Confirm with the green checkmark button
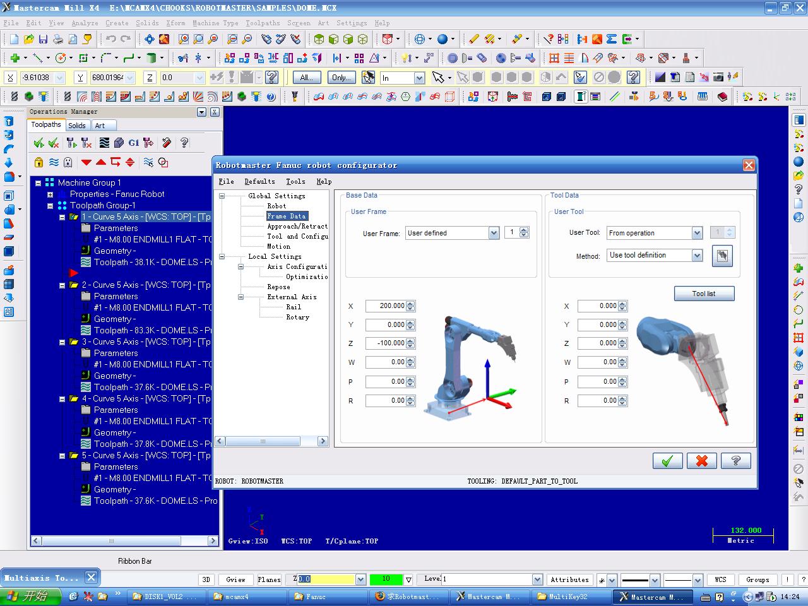808x606 pixels. (x=667, y=461)
